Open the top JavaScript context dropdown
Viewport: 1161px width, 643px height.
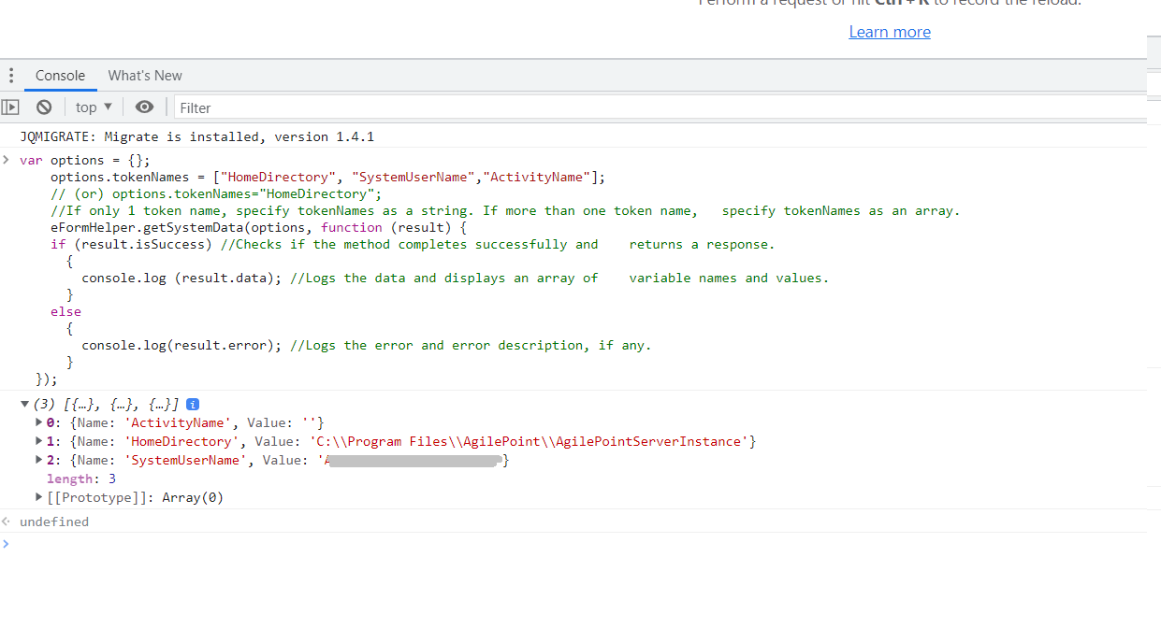94,107
